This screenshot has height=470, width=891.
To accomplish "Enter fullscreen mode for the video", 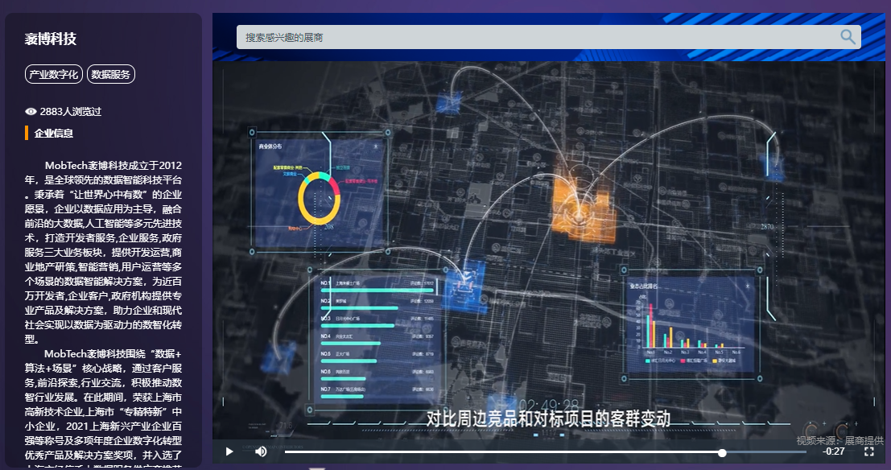I will [x=869, y=451].
